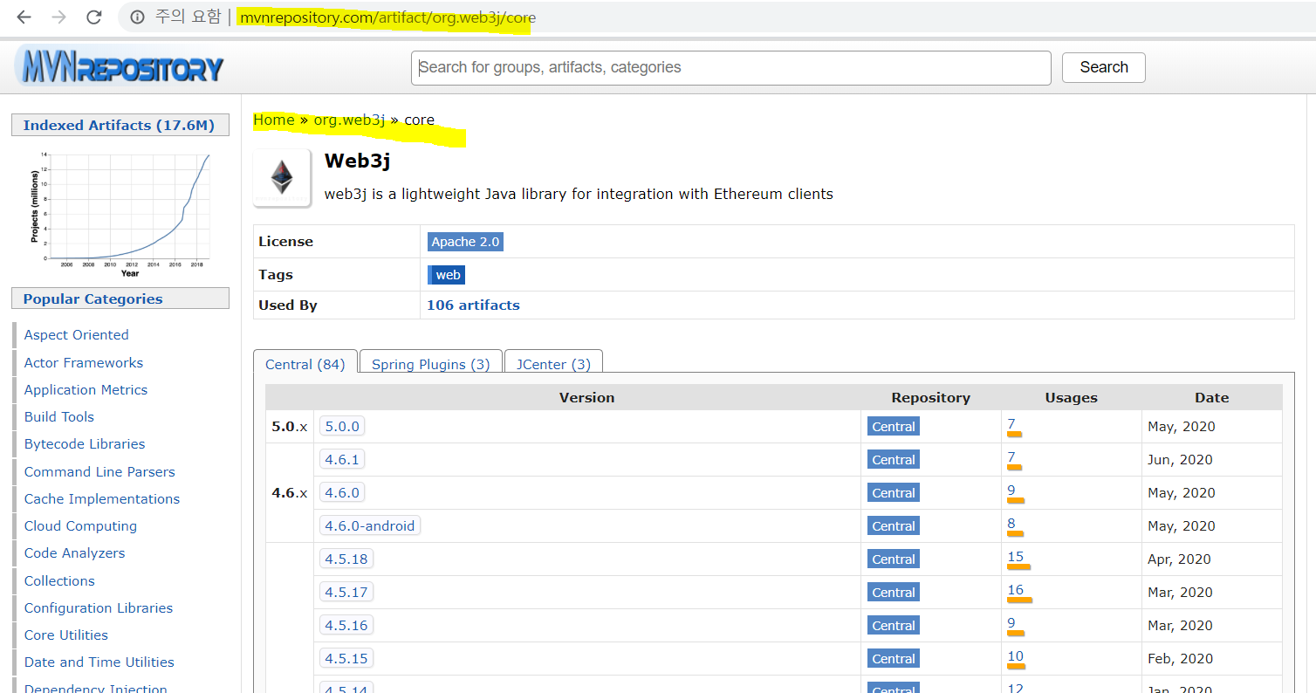Open the org.web3j breadcrumb link
This screenshot has height=693, width=1316.
tap(349, 120)
